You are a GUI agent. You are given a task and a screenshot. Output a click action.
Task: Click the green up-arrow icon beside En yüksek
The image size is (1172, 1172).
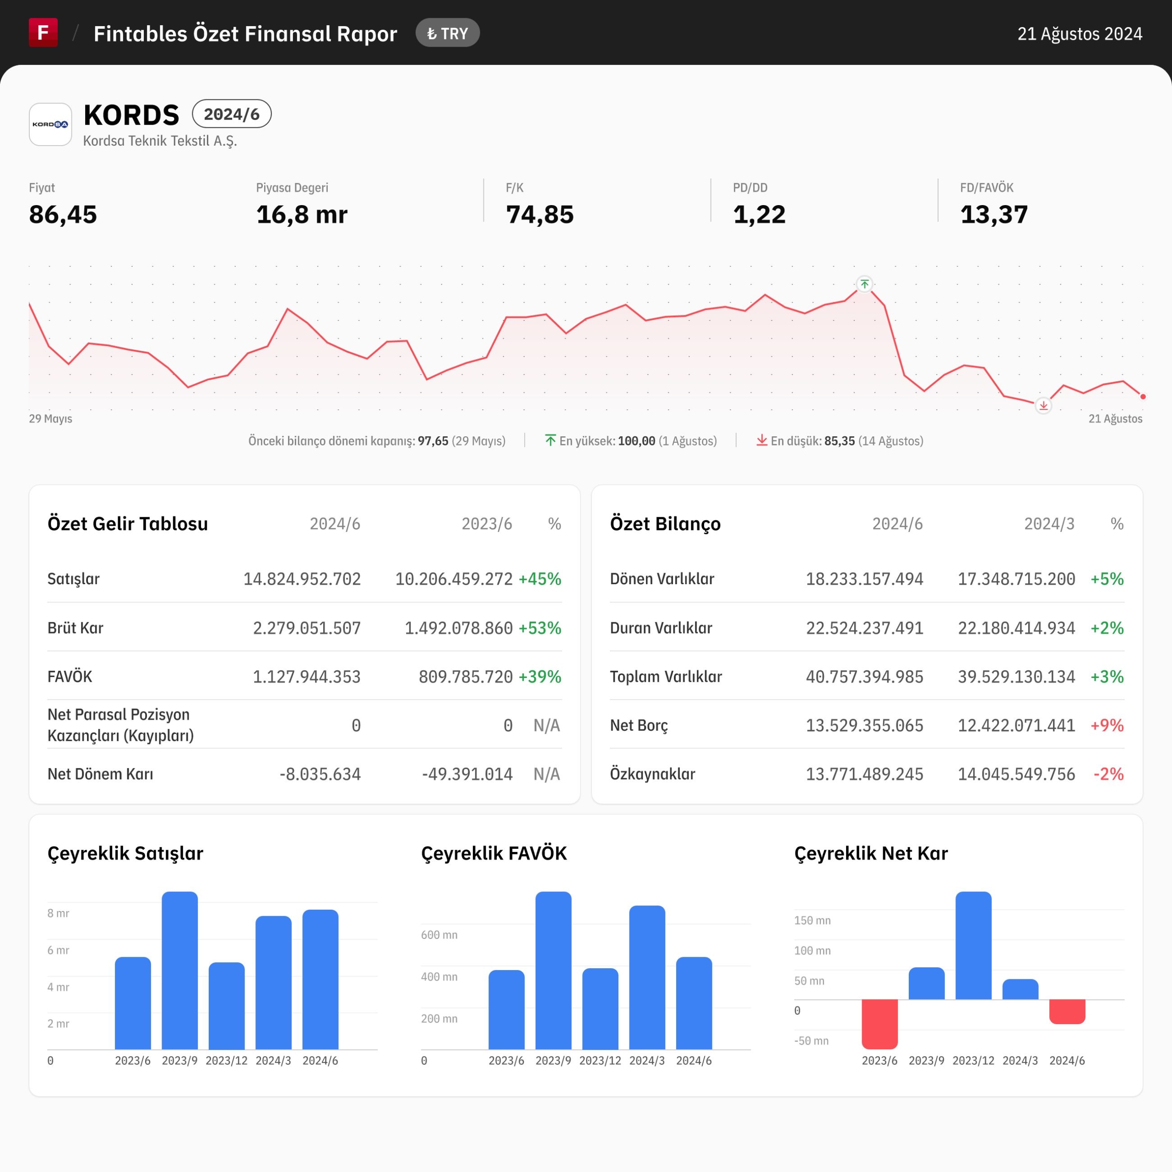[550, 440]
